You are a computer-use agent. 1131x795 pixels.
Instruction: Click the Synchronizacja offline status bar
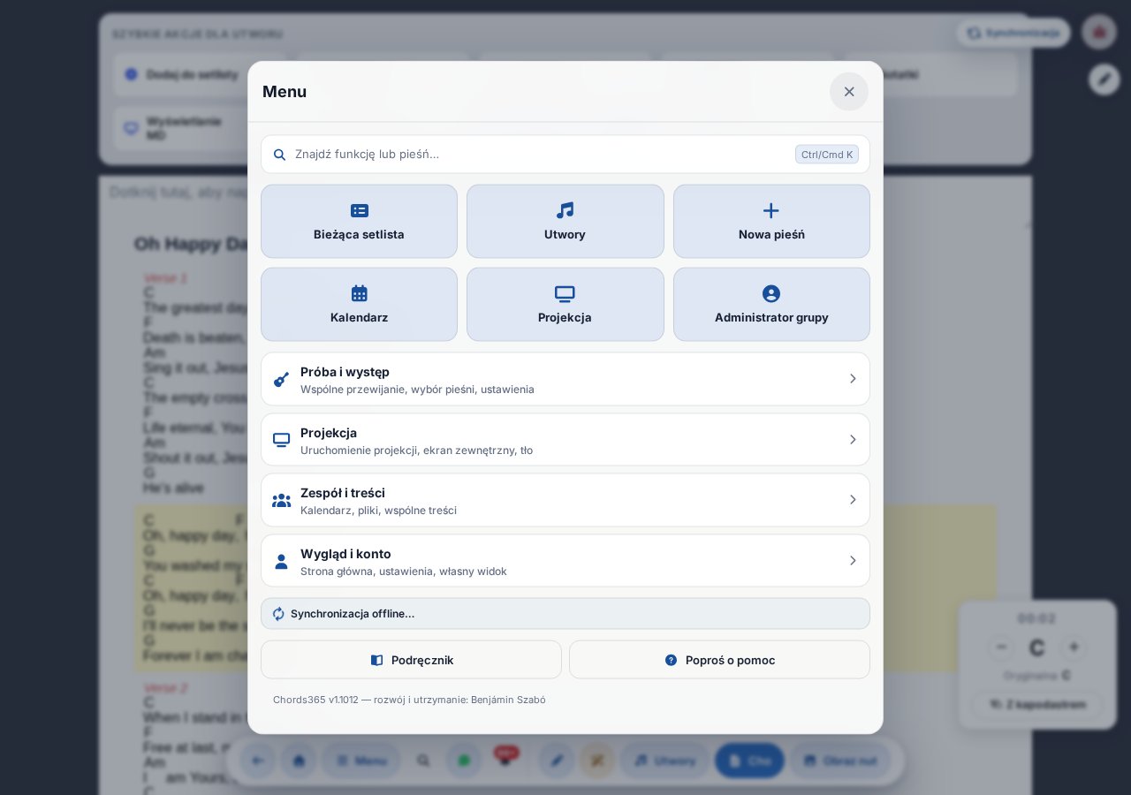coord(565,614)
